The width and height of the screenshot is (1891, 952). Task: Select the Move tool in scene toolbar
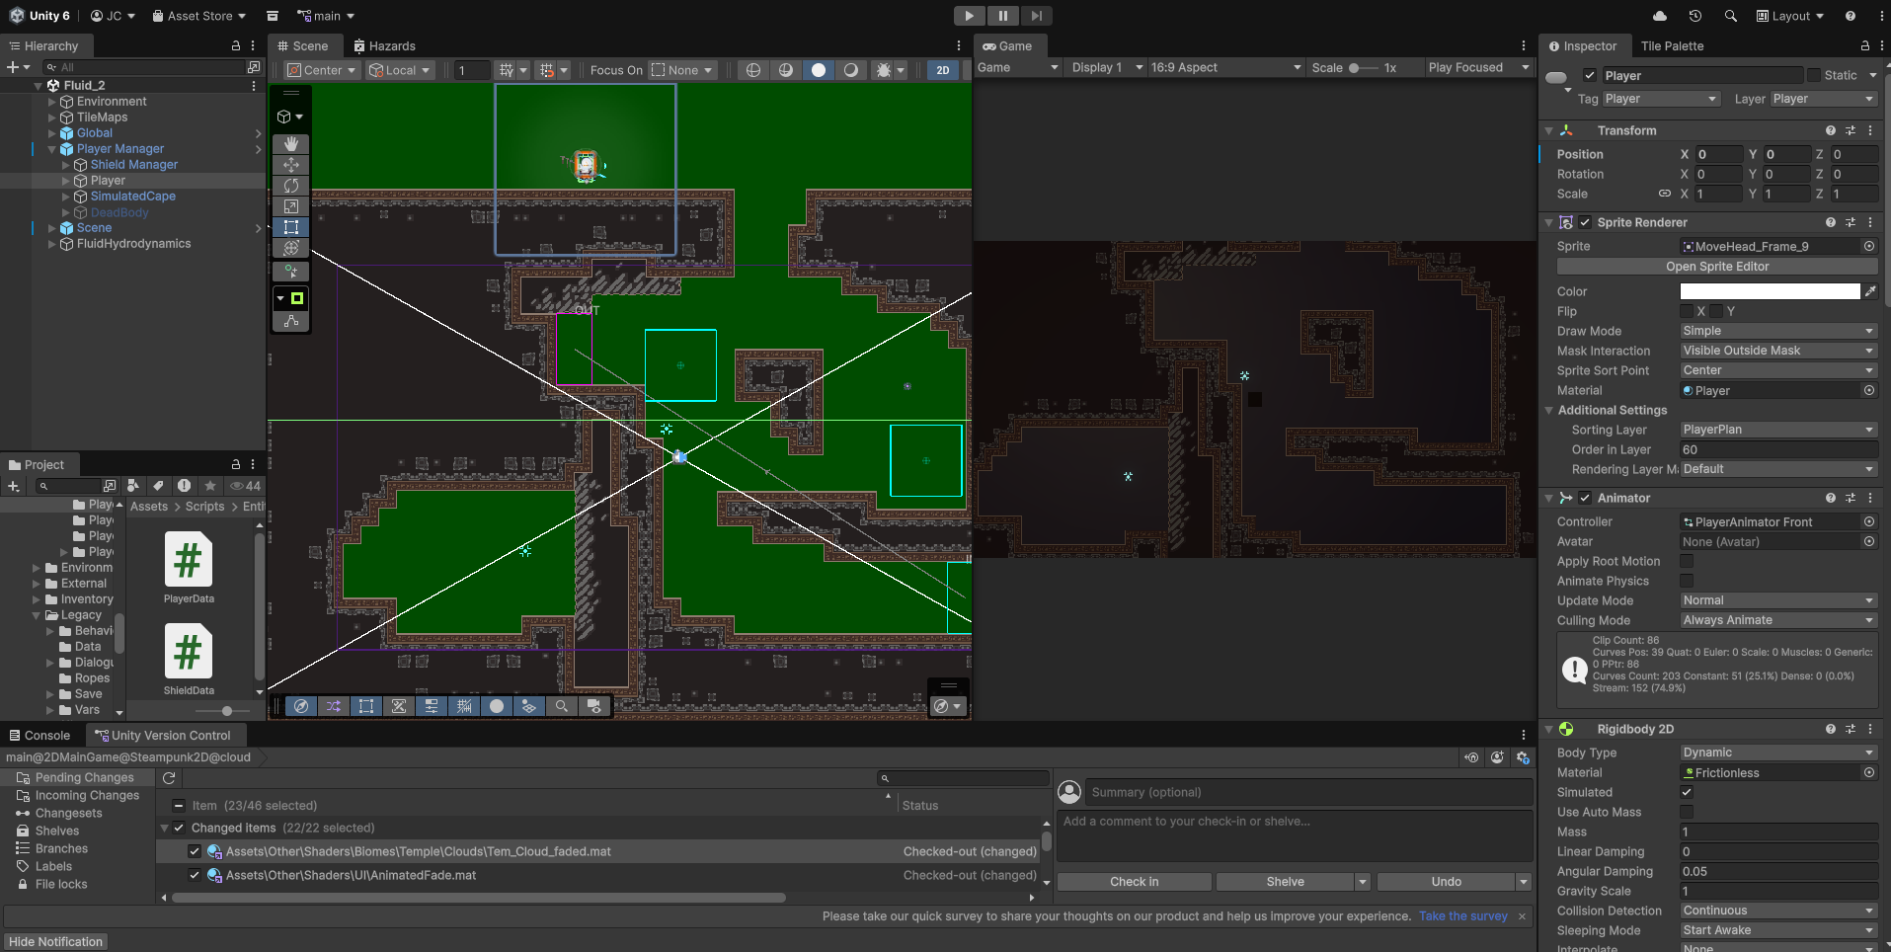pyautogui.click(x=291, y=165)
